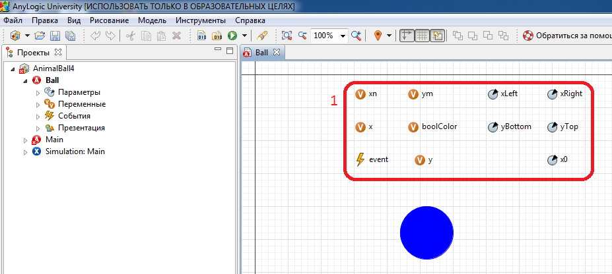This screenshot has height=274, width=612.
Task: Select the yBottom parameter on canvas
Action: click(x=510, y=127)
